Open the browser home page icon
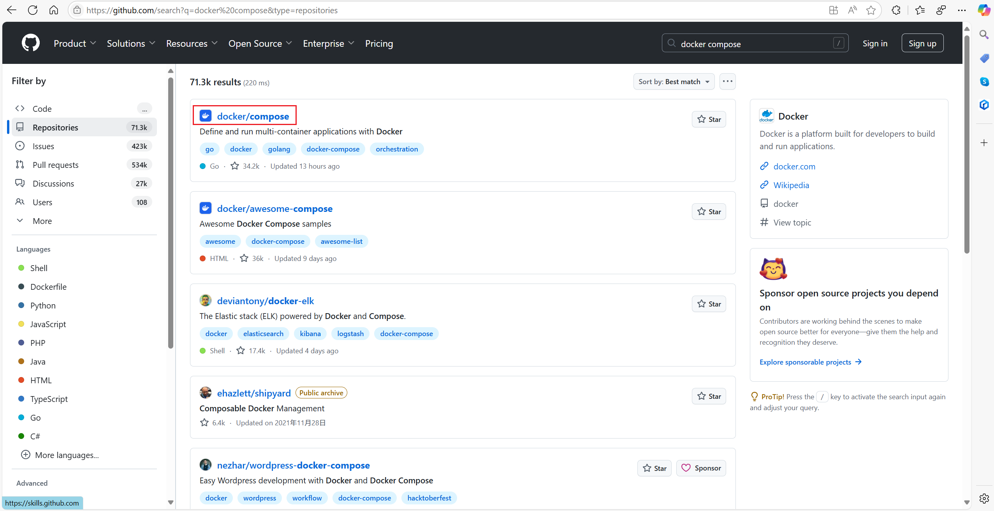 (54, 10)
